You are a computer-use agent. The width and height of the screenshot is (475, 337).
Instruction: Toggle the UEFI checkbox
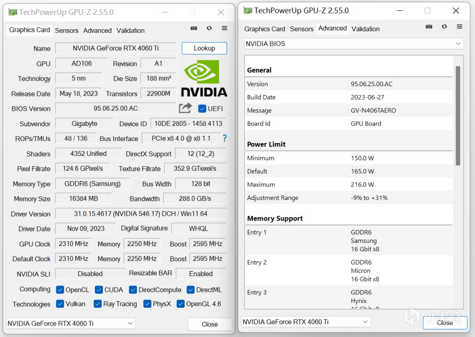coord(202,108)
